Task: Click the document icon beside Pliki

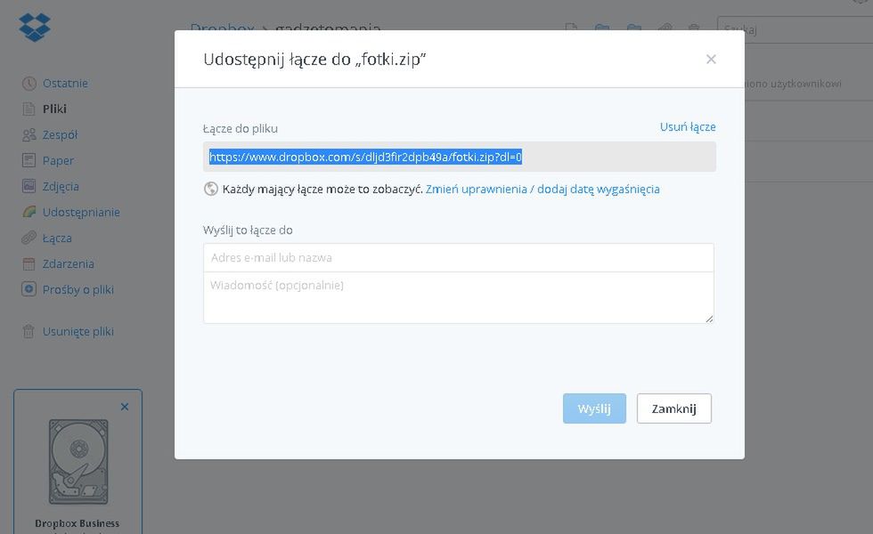Action: click(29, 109)
